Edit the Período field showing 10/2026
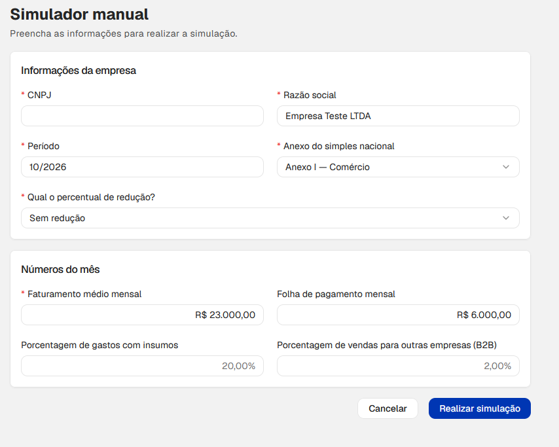The width and height of the screenshot is (559, 447). pos(142,167)
